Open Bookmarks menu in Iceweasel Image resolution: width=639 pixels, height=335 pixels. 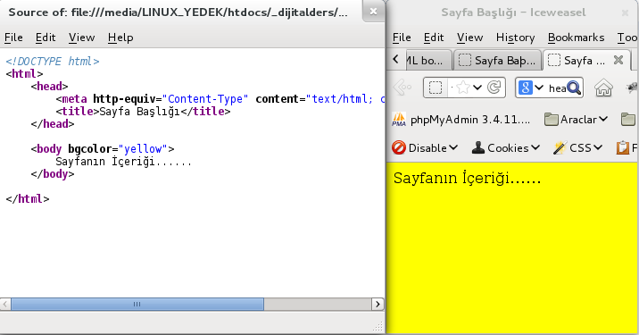(576, 38)
